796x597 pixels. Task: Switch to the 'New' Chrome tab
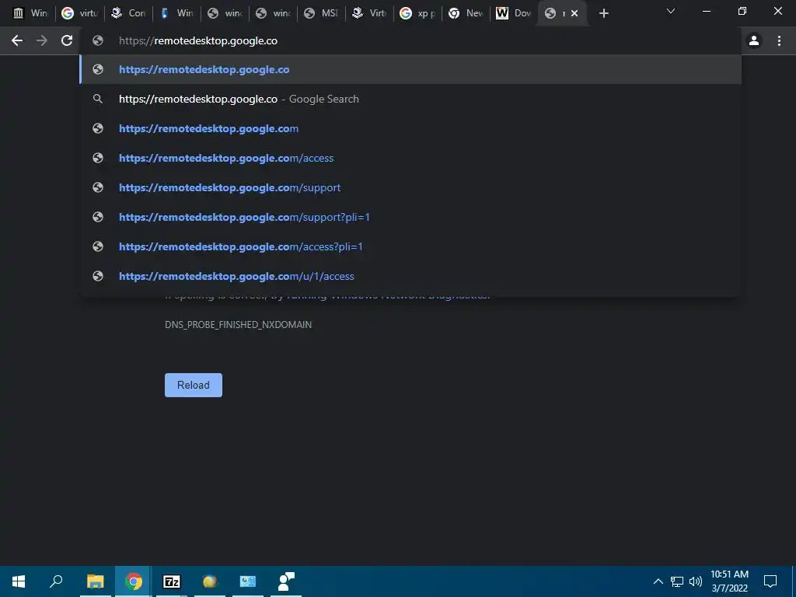(x=466, y=13)
